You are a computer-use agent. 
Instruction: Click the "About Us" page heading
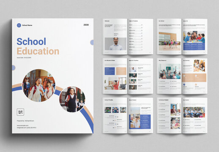(185, 21)
